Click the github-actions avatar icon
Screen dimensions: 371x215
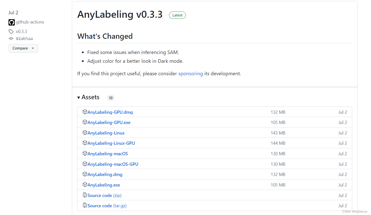(12, 22)
